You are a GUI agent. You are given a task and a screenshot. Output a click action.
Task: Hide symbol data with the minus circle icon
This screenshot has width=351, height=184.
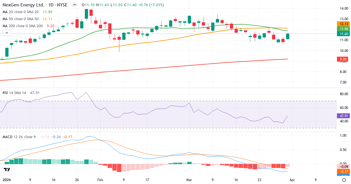74,5
